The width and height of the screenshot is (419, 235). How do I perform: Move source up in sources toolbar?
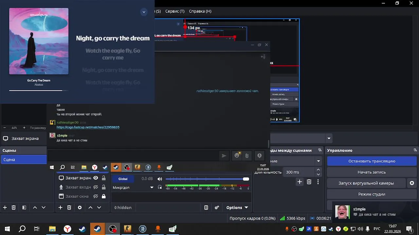pos(90,208)
